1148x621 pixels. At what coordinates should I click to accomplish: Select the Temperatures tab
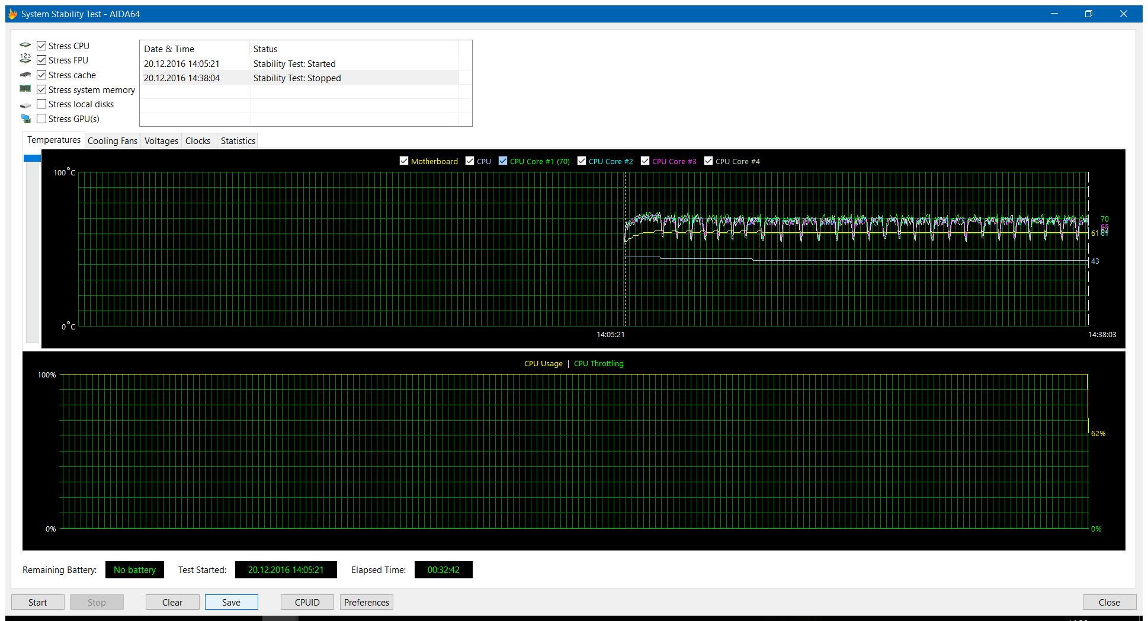point(54,140)
